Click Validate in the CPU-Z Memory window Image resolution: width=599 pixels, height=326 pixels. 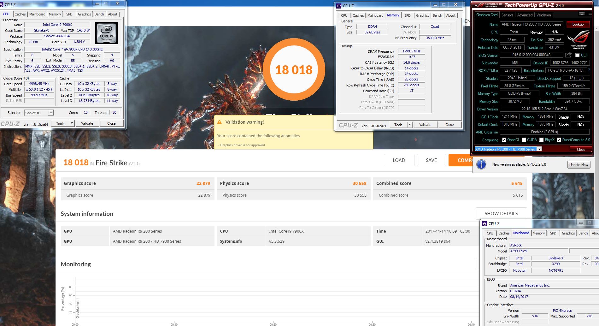click(x=425, y=125)
